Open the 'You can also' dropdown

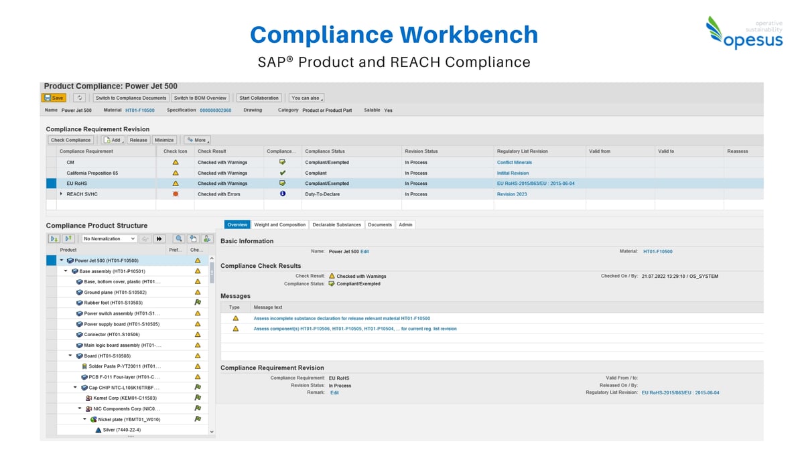coord(306,97)
